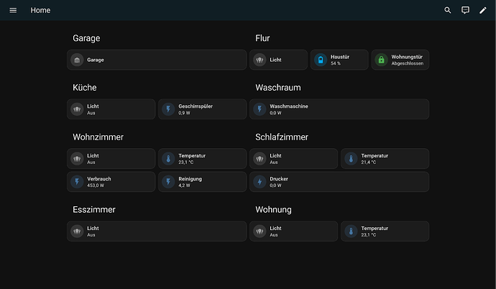Image resolution: width=496 pixels, height=289 pixels.
Task: Toggle the Esszimmer Licht light
Action: coord(77,231)
